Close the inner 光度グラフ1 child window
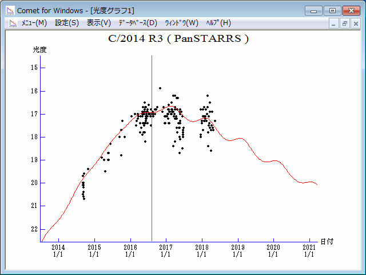 click(355, 23)
